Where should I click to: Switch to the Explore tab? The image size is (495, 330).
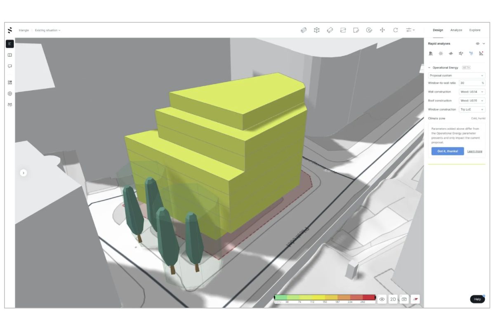474,30
